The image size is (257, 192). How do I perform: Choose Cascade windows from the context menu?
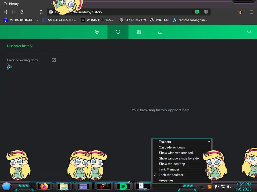[x=182, y=147]
